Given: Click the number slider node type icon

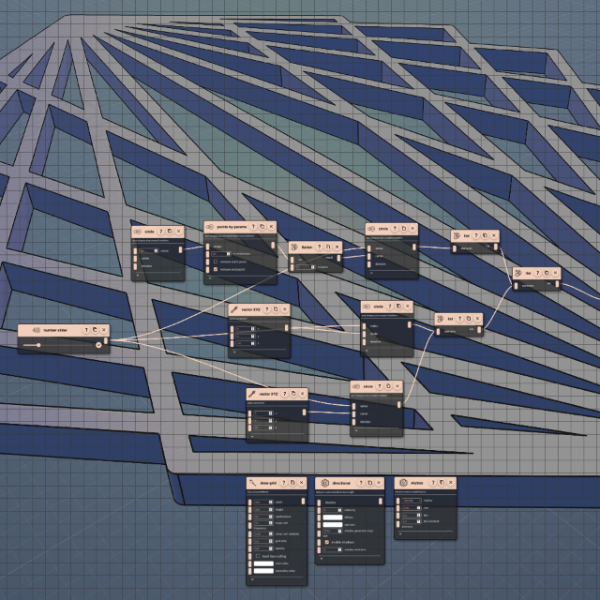Looking at the screenshot, I should tap(37, 330).
